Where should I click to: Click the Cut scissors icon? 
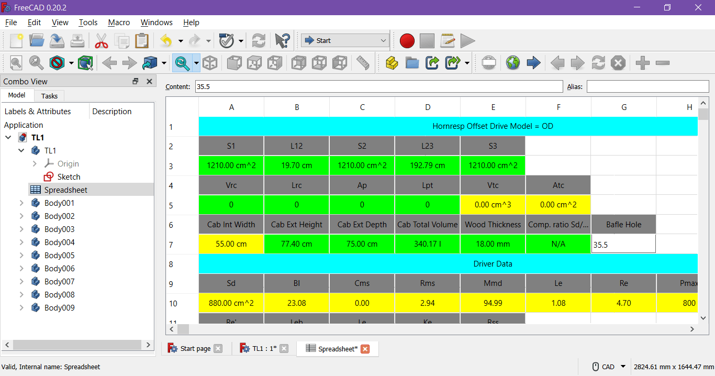[101, 40]
